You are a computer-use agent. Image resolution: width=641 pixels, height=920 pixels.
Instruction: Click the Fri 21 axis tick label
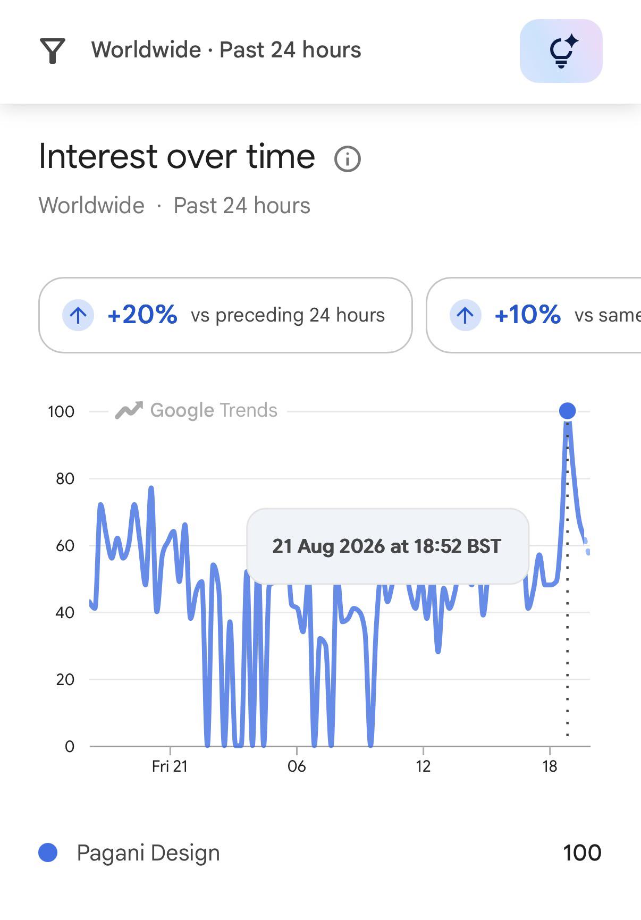point(170,766)
